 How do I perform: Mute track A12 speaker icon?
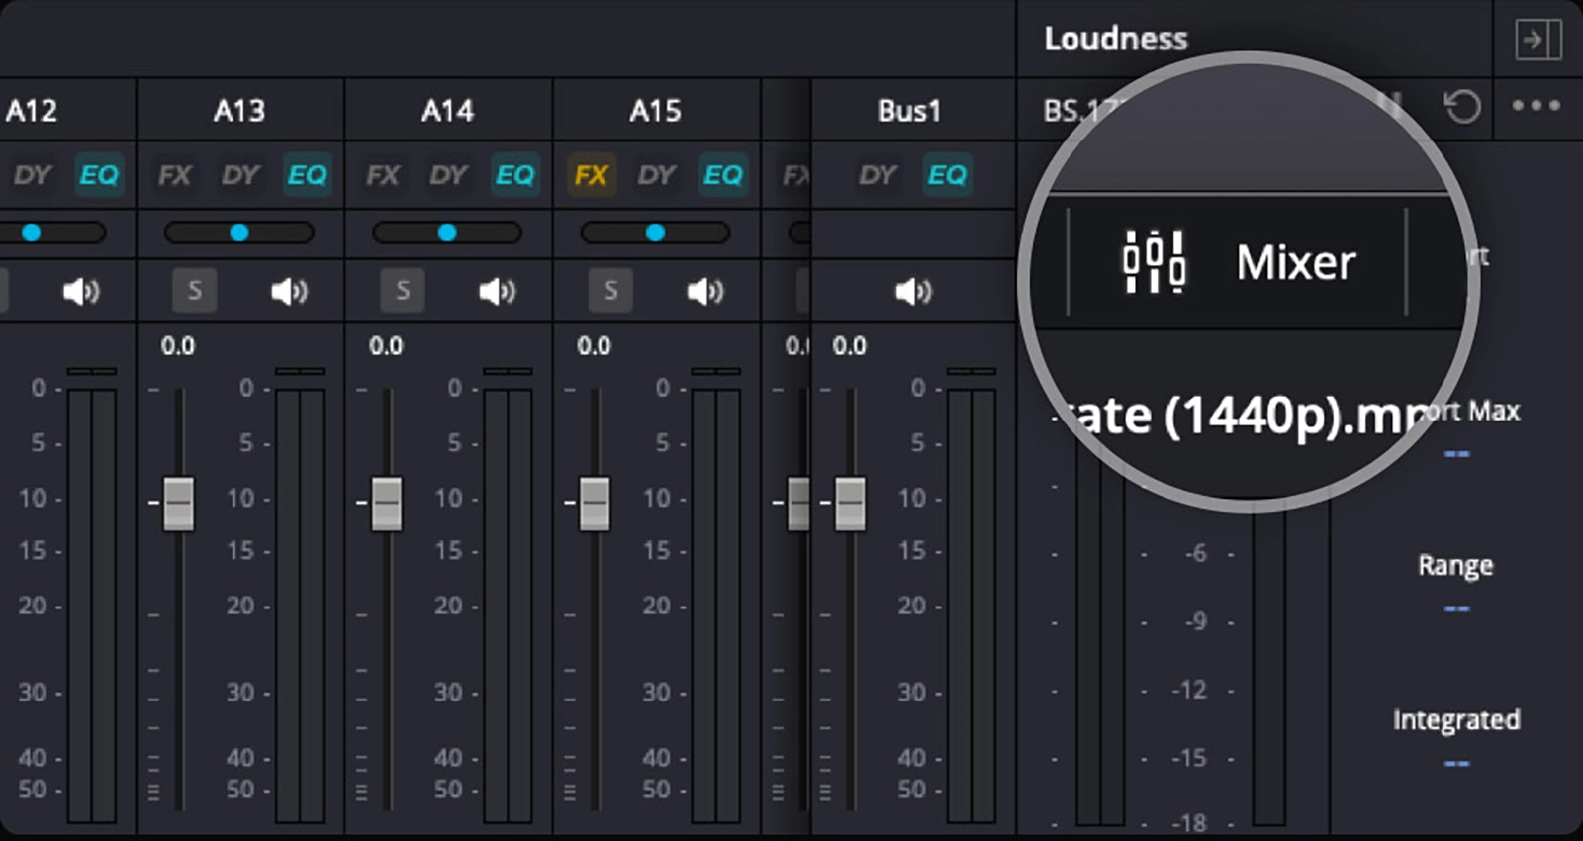coord(81,291)
